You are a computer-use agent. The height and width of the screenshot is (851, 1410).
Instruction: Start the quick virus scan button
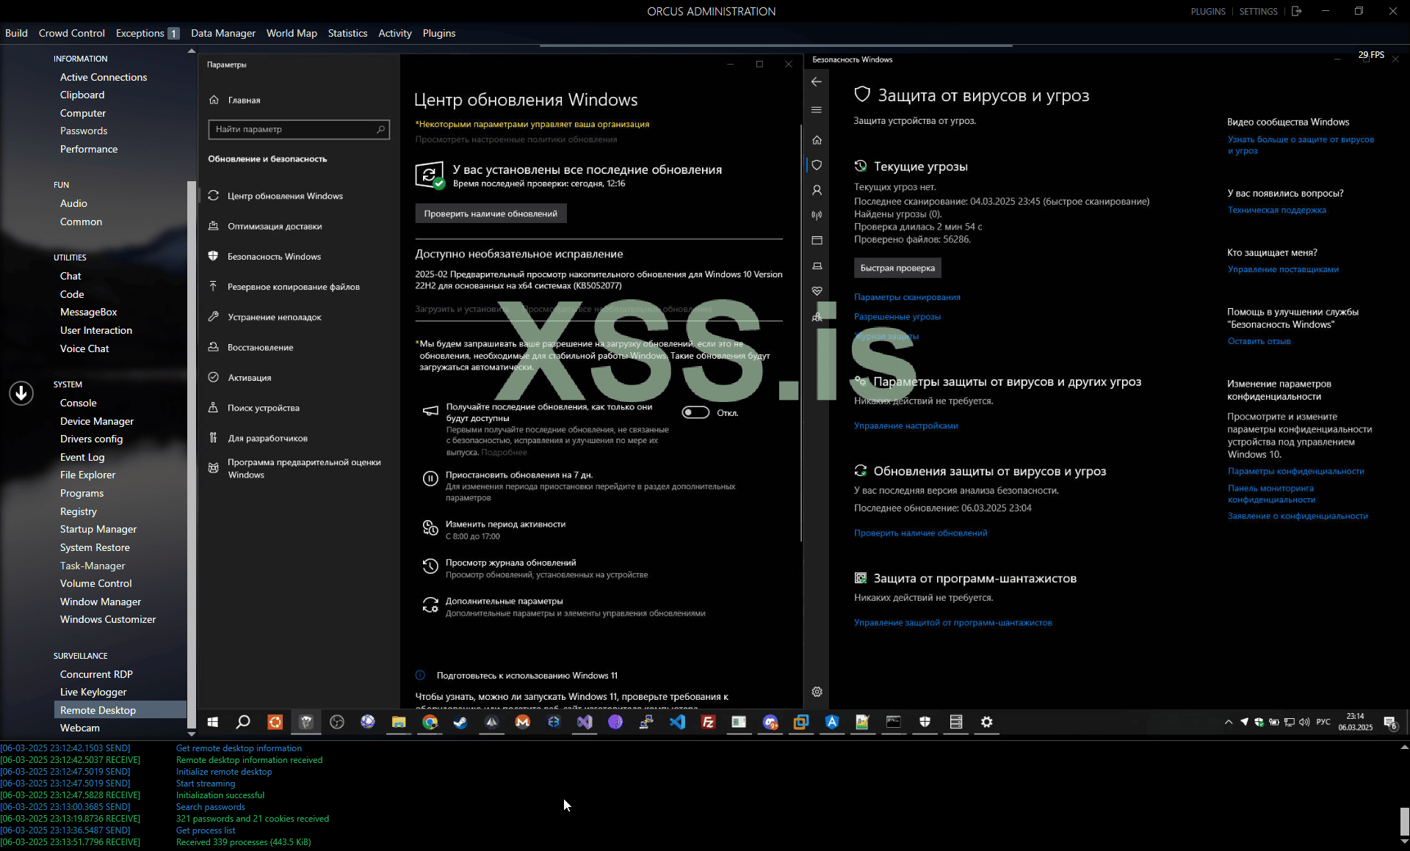click(897, 268)
